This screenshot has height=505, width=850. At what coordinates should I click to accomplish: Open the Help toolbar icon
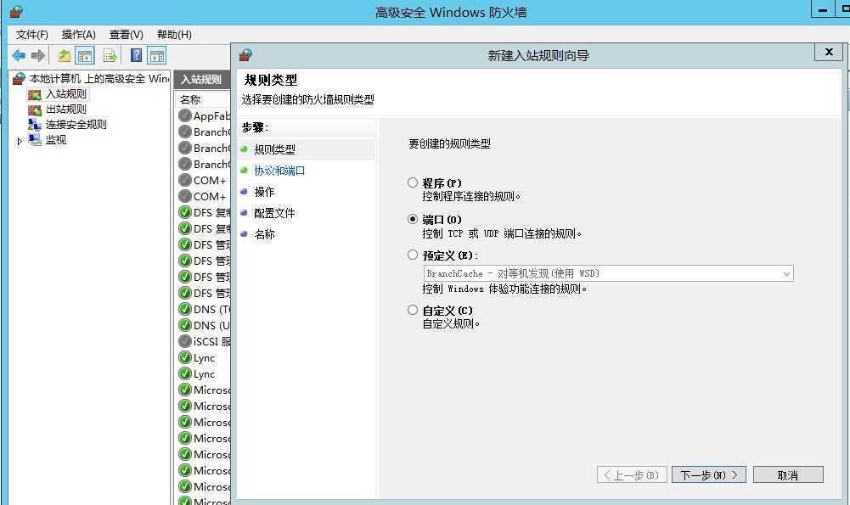(x=137, y=55)
